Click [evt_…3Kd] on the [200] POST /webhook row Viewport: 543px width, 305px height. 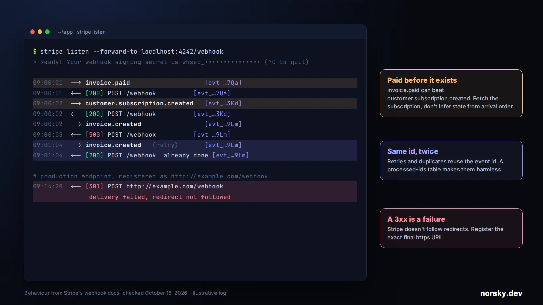click(212, 114)
